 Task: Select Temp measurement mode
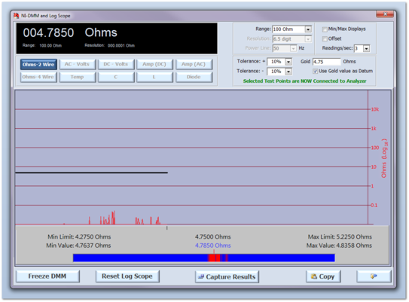click(78, 77)
